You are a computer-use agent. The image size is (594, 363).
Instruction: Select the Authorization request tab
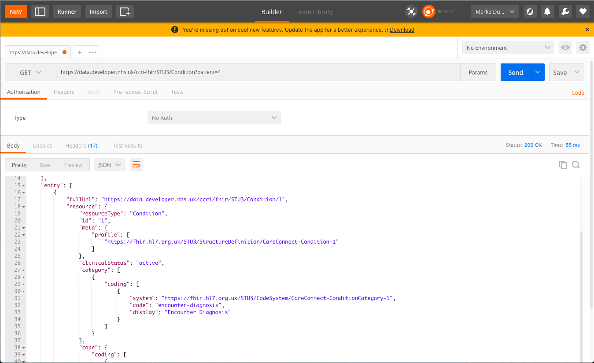24,92
